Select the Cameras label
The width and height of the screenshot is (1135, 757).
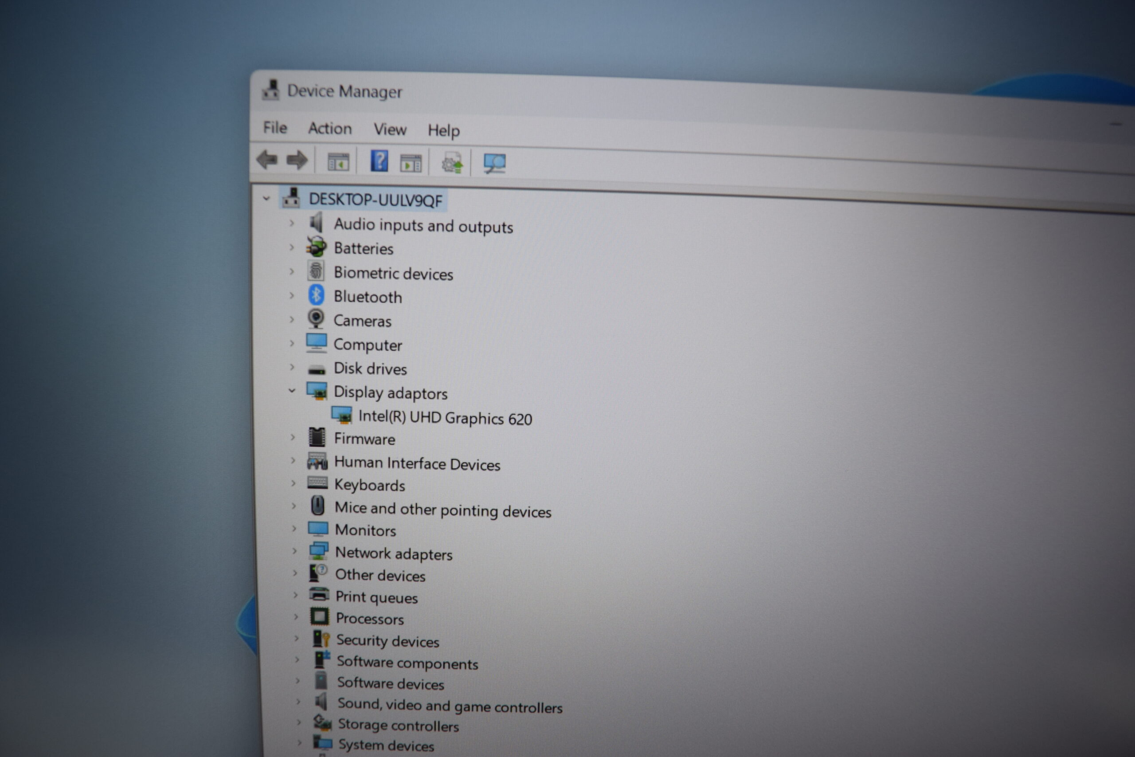pos(362,321)
